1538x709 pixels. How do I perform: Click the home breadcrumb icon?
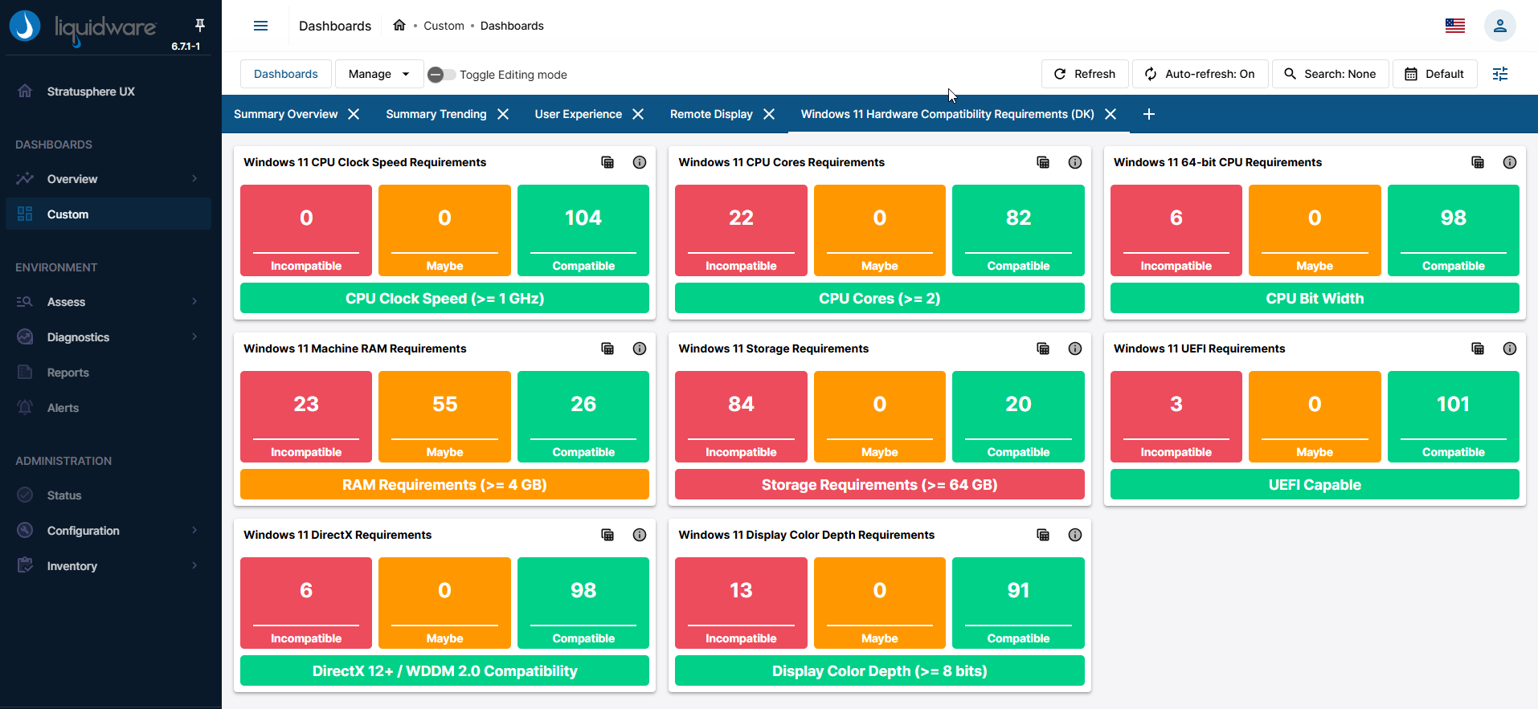click(x=399, y=26)
